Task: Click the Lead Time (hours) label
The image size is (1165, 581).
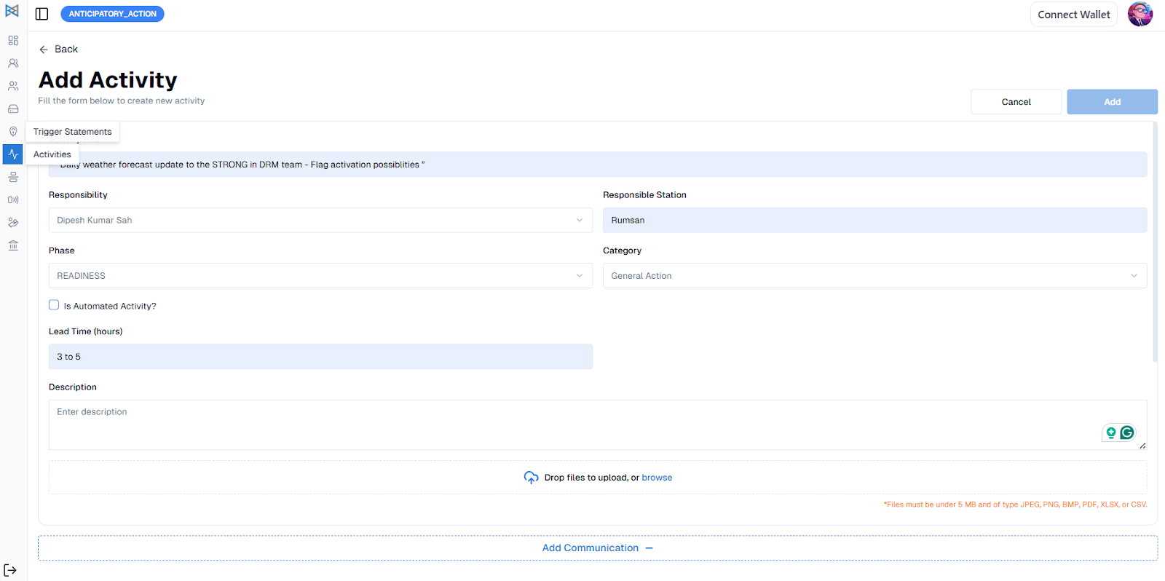Action: point(86,331)
